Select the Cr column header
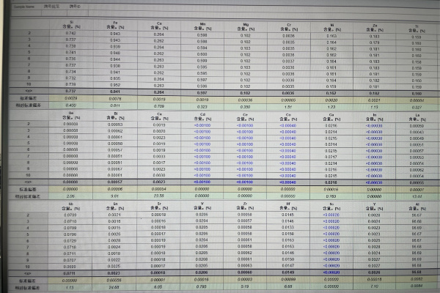Viewport: 440px width, 293px height. (290, 25)
